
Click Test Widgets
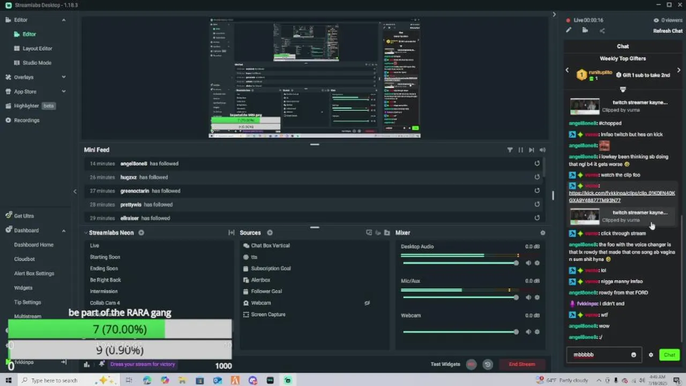click(445, 365)
